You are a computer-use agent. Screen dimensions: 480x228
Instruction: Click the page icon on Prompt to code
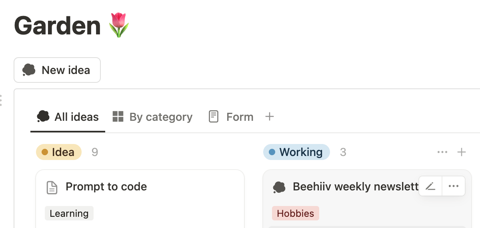(52, 187)
